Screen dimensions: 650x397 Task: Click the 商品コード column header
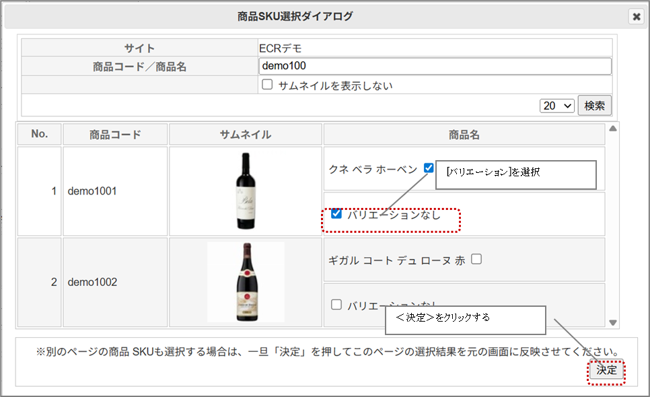point(115,135)
